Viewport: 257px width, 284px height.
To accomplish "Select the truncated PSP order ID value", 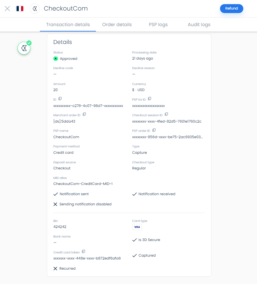I will (x=167, y=137).
